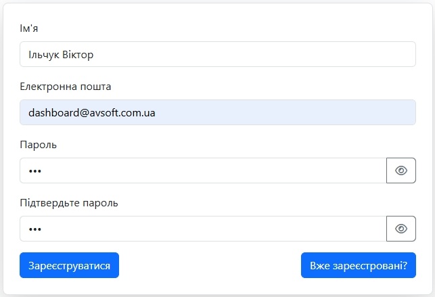Open the Вже зареєстровані? link button
Screen dimensions: 435x297
[358, 266]
